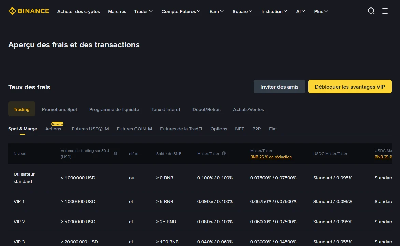Image resolution: width=400 pixels, height=246 pixels.
Task: Expand the Institution dropdown
Action: click(274, 11)
